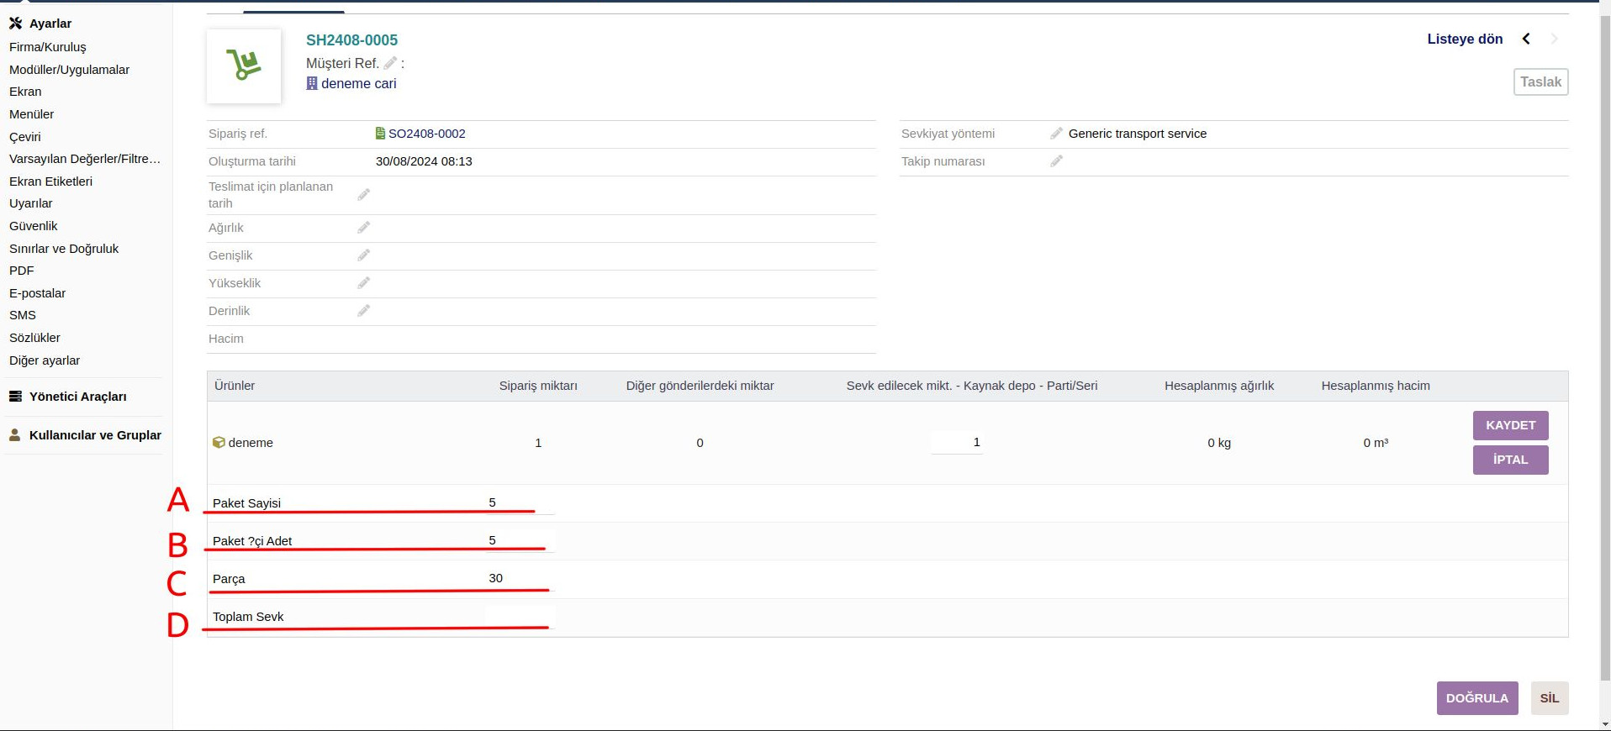1611x731 pixels.
Task: Open the Yönetici Araçları menu section
Action: click(x=77, y=397)
